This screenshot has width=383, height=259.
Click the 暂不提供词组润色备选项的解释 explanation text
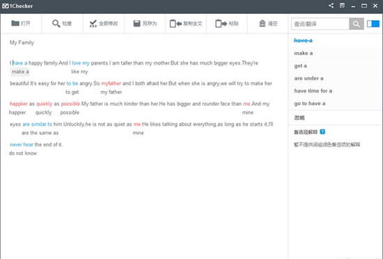coord(327,144)
